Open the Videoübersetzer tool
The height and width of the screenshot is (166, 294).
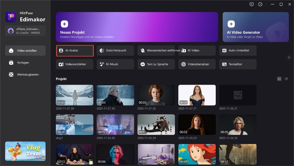tap(197, 64)
